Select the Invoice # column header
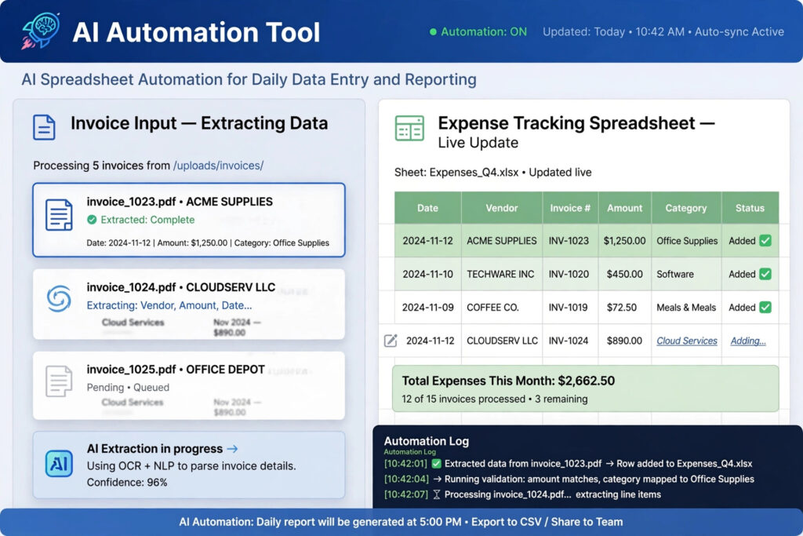Screen dimensions: 803x536 point(570,208)
